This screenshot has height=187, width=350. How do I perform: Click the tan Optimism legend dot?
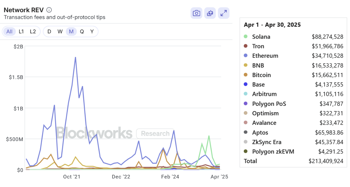click(246, 113)
